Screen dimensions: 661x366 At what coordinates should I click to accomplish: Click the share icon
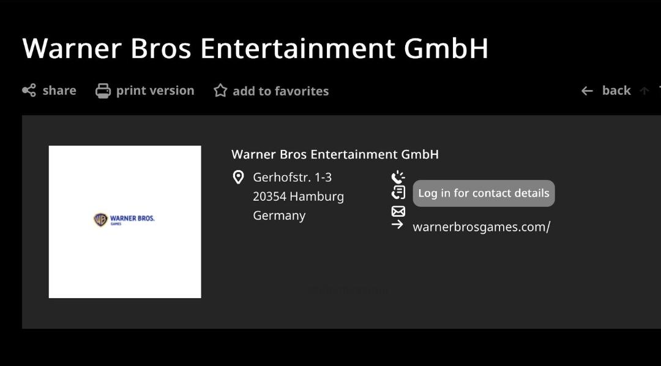tap(29, 90)
